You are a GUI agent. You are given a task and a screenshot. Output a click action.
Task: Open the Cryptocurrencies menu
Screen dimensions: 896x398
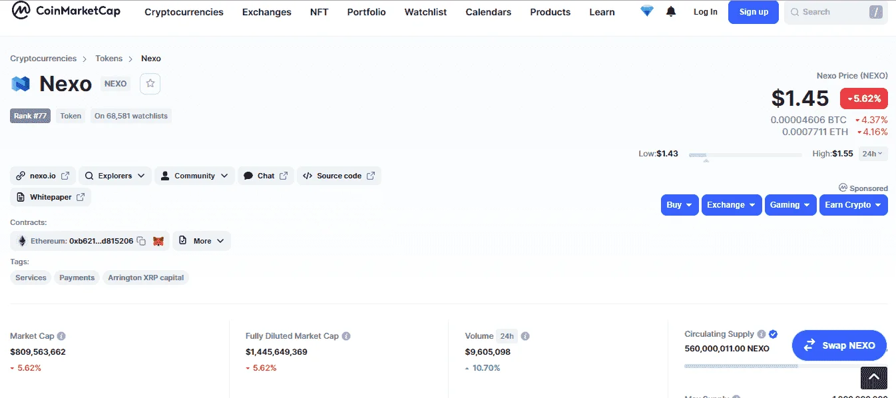point(184,12)
